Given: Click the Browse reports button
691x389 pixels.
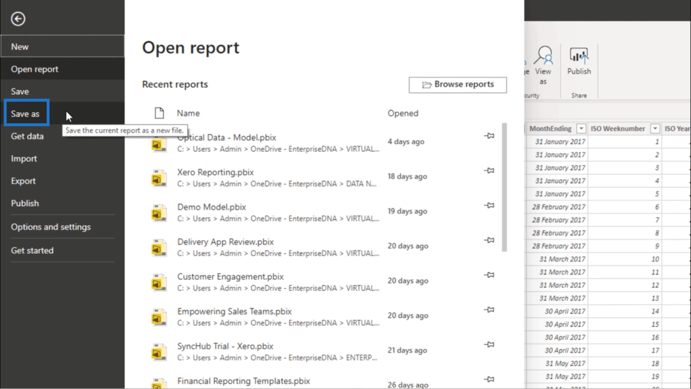Looking at the screenshot, I should 458,84.
